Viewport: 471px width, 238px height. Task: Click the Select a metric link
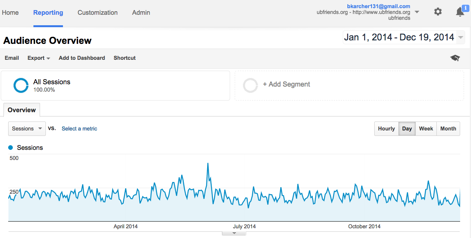[x=79, y=129]
